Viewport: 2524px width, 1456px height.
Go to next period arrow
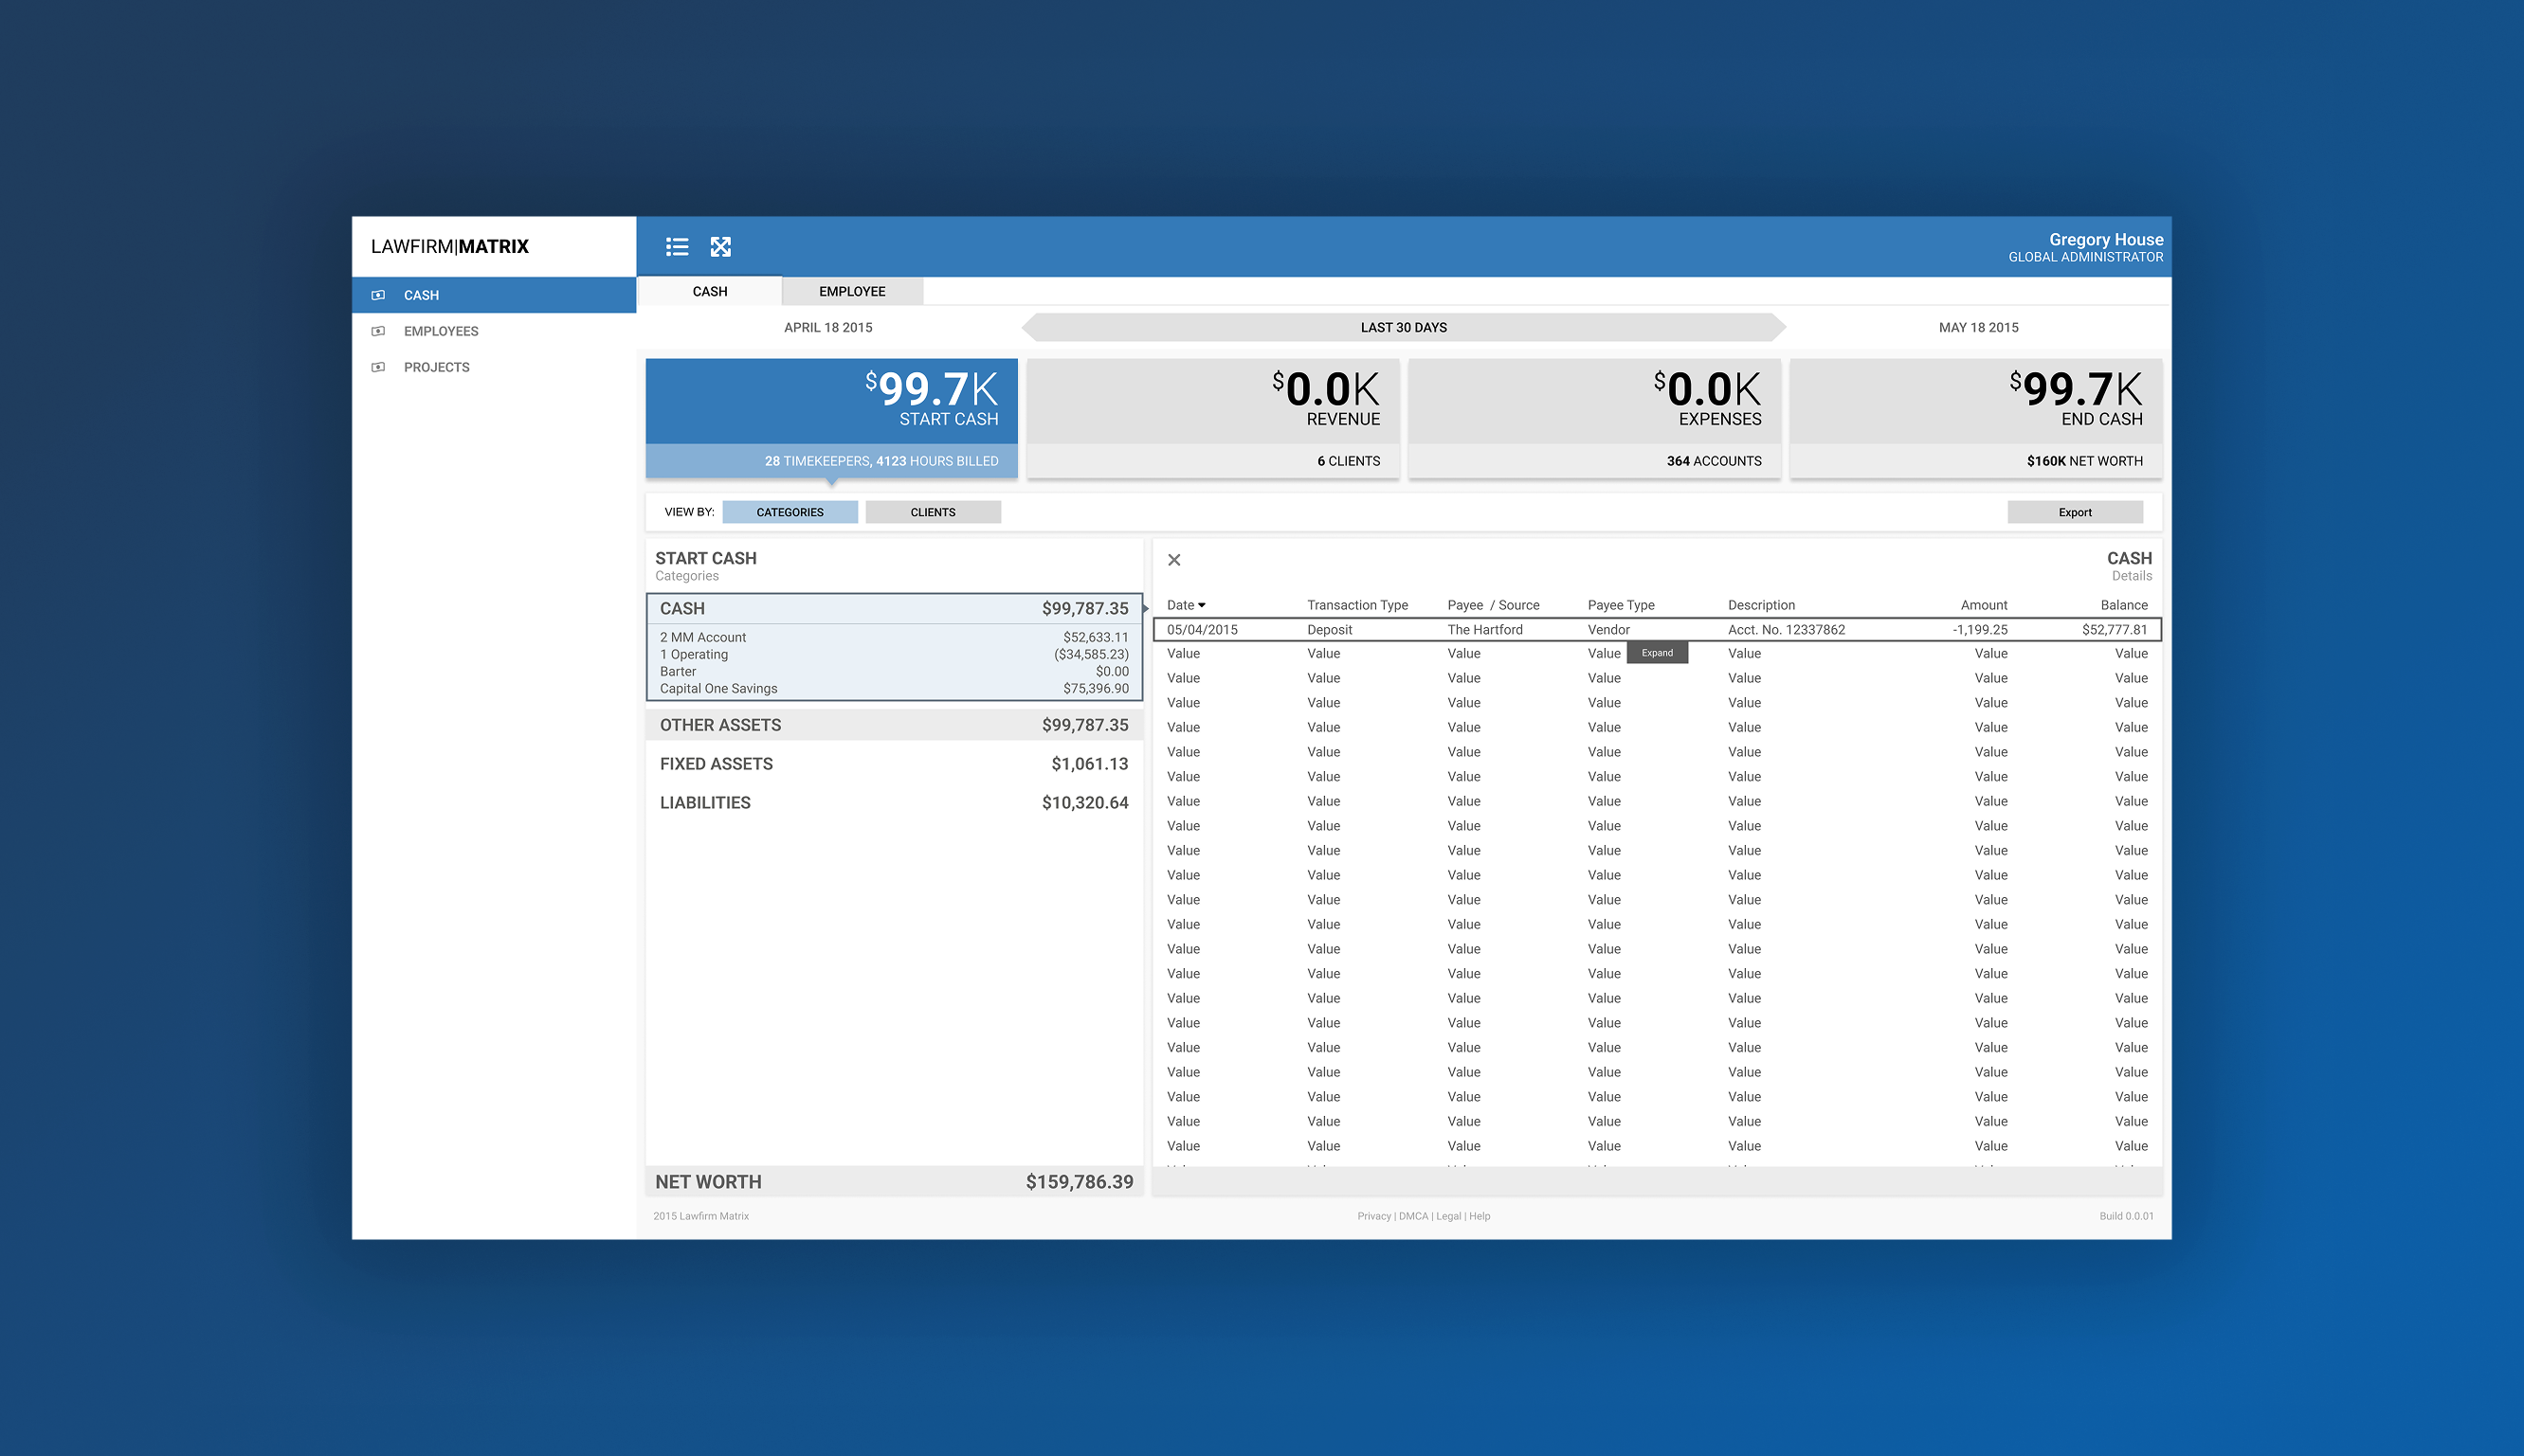point(1779,327)
